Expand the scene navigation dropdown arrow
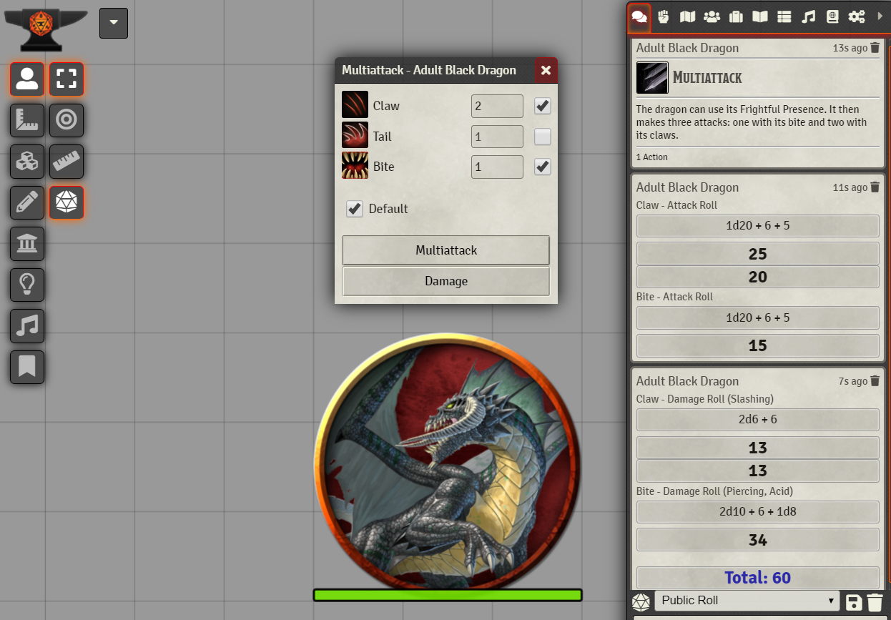This screenshot has height=620, width=891. coord(114,23)
